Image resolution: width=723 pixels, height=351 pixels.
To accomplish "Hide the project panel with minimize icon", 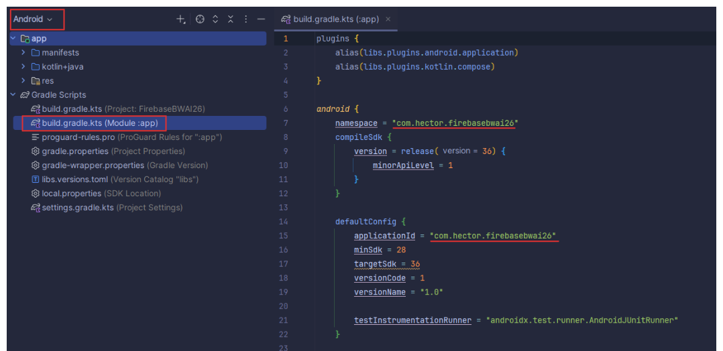I will pos(261,19).
